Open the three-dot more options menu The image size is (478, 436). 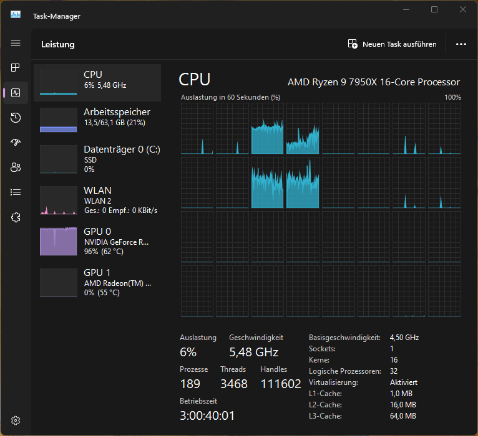tap(461, 44)
